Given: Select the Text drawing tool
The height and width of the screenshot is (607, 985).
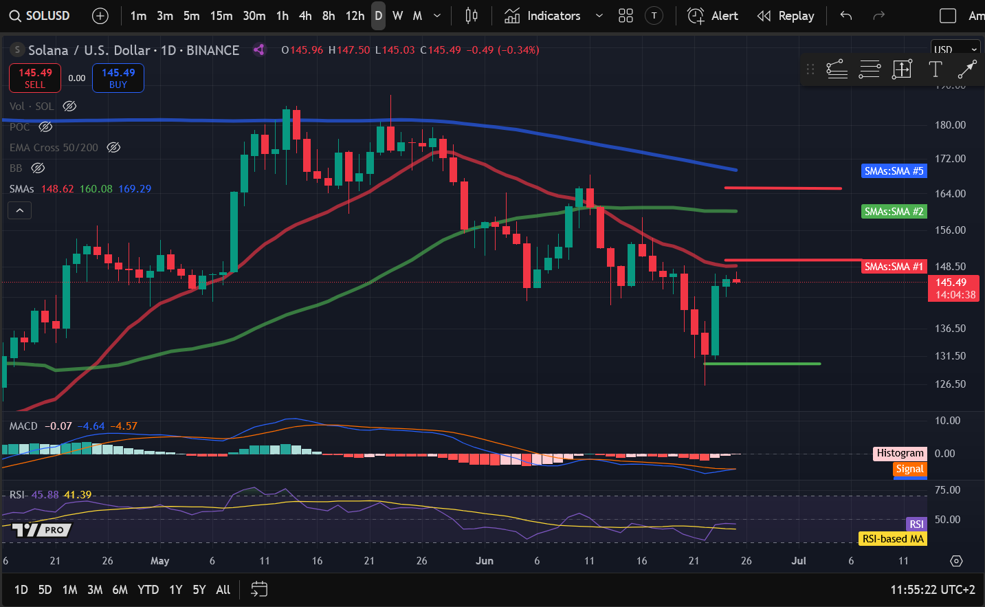Looking at the screenshot, I should [935, 69].
